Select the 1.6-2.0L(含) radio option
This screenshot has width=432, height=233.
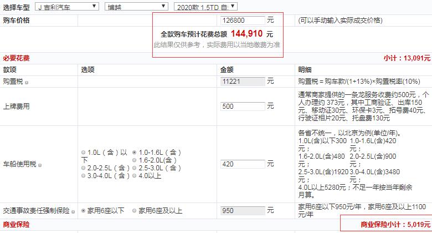point(135,160)
